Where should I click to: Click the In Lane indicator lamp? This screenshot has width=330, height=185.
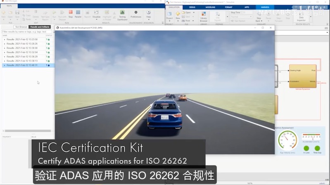[x=306, y=148]
